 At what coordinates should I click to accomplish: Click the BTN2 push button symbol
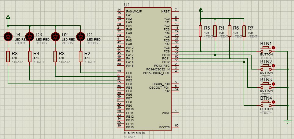266,68
